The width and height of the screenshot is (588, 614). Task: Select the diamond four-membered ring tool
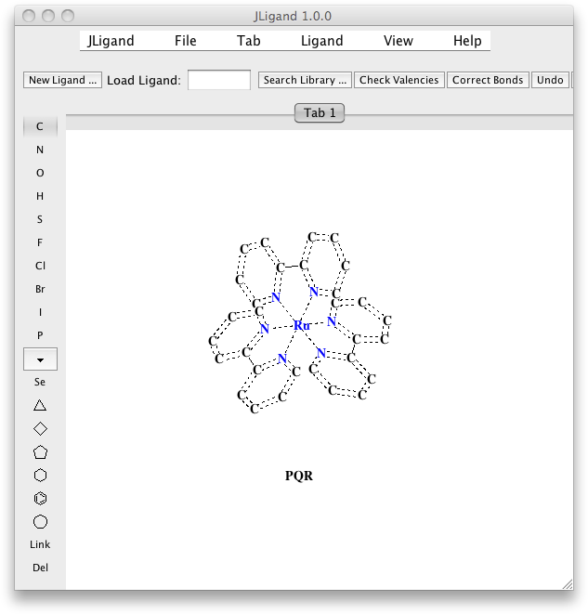(40, 428)
